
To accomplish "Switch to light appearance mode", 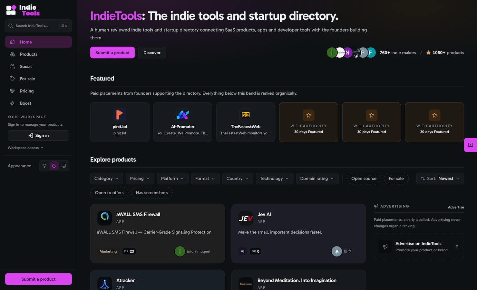I will pos(44,166).
